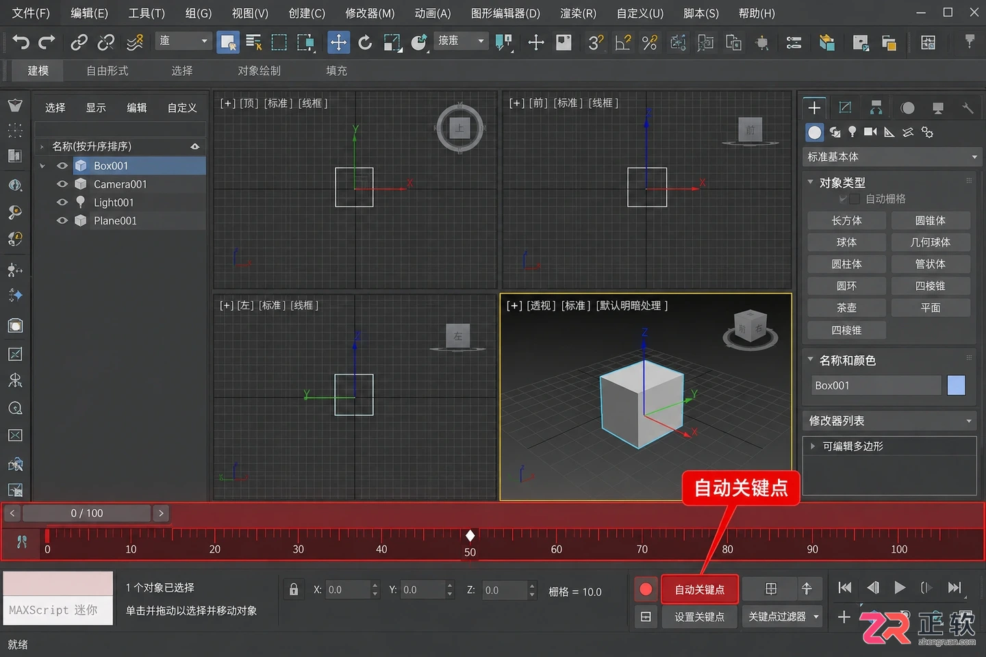The image size is (986, 657).
Task: Select the Lights category bulb icon
Action: pos(852,131)
